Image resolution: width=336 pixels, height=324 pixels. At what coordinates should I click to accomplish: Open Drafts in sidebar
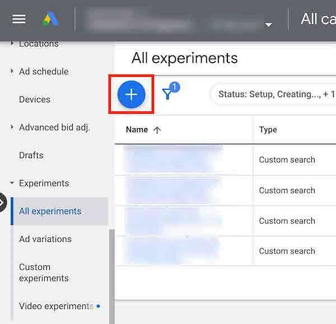[31, 155]
